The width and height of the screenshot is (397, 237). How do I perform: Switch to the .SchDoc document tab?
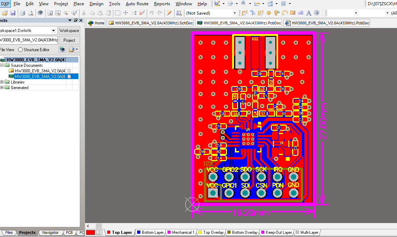click(x=151, y=23)
